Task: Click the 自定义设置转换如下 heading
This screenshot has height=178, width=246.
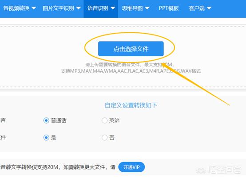Action: [131, 105]
